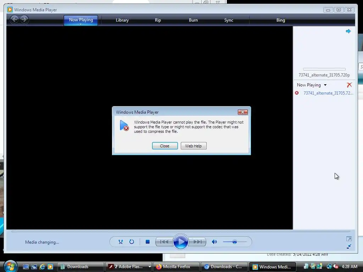Viewport: 363px width, 272px height.
Task: Click the network icon in the system tray
Action: coord(329,266)
